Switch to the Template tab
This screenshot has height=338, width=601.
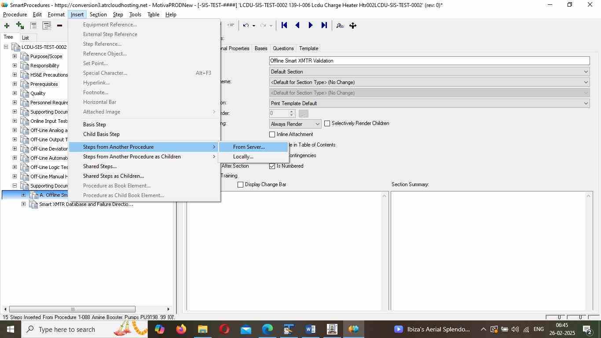308,48
